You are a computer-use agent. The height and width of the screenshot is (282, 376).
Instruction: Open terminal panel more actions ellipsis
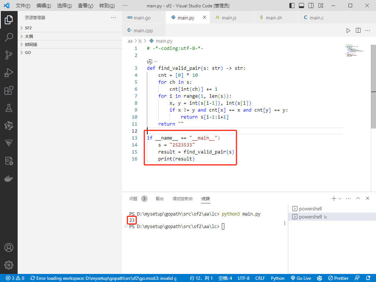348,199
